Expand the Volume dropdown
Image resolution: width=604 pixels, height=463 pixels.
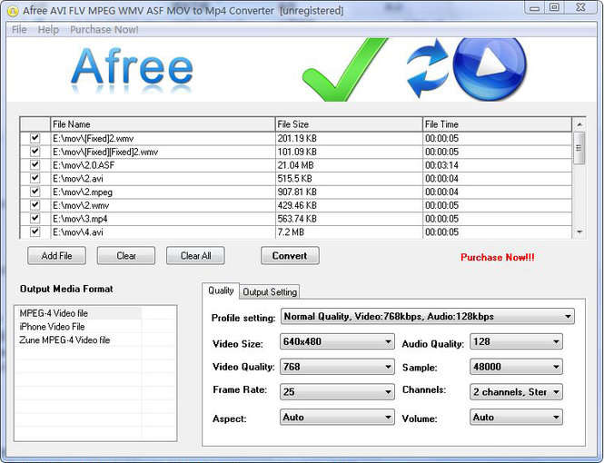click(516, 417)
